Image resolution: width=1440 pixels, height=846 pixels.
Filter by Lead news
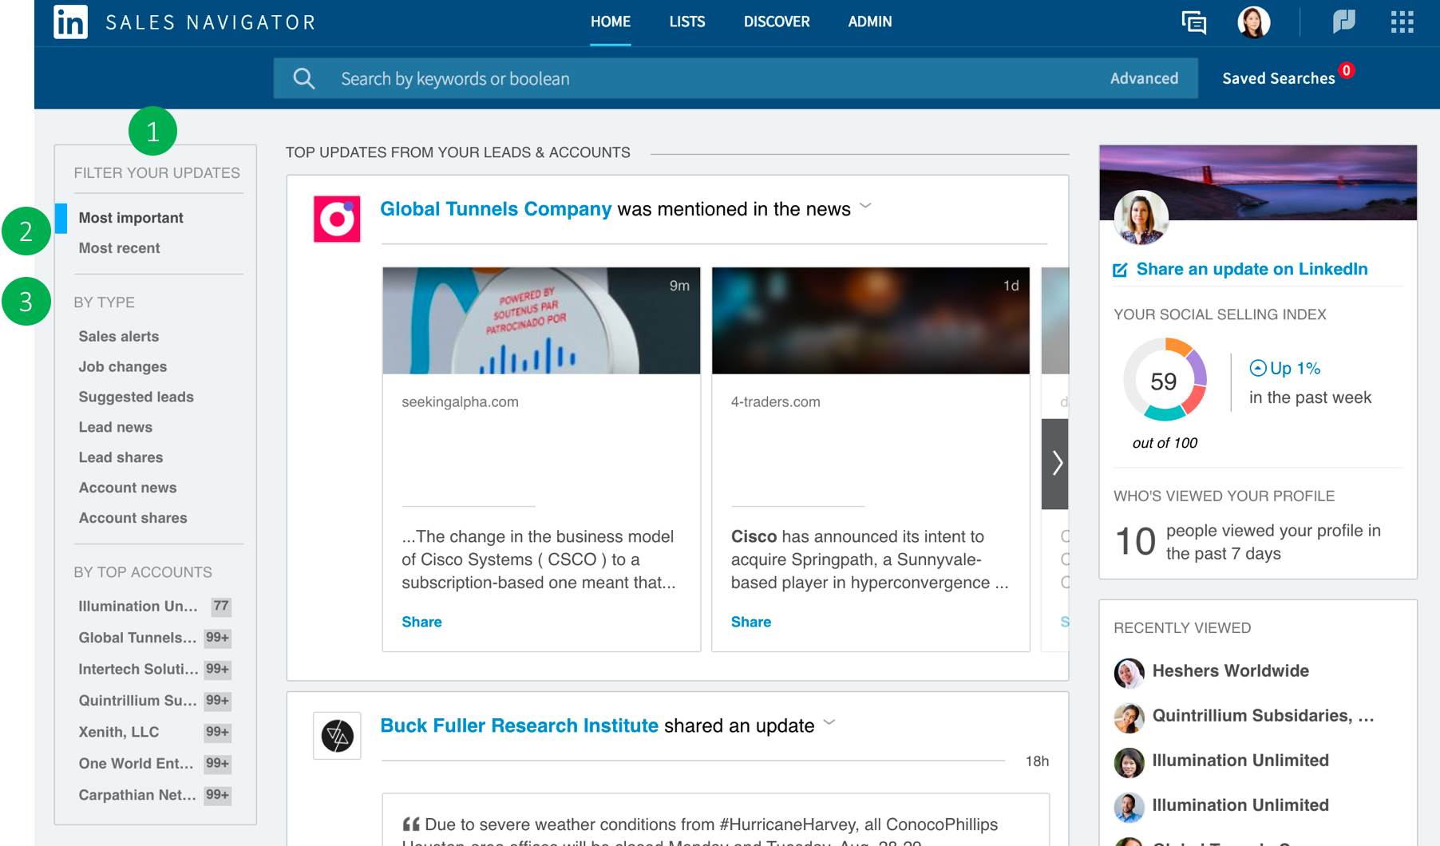point(115,428)
